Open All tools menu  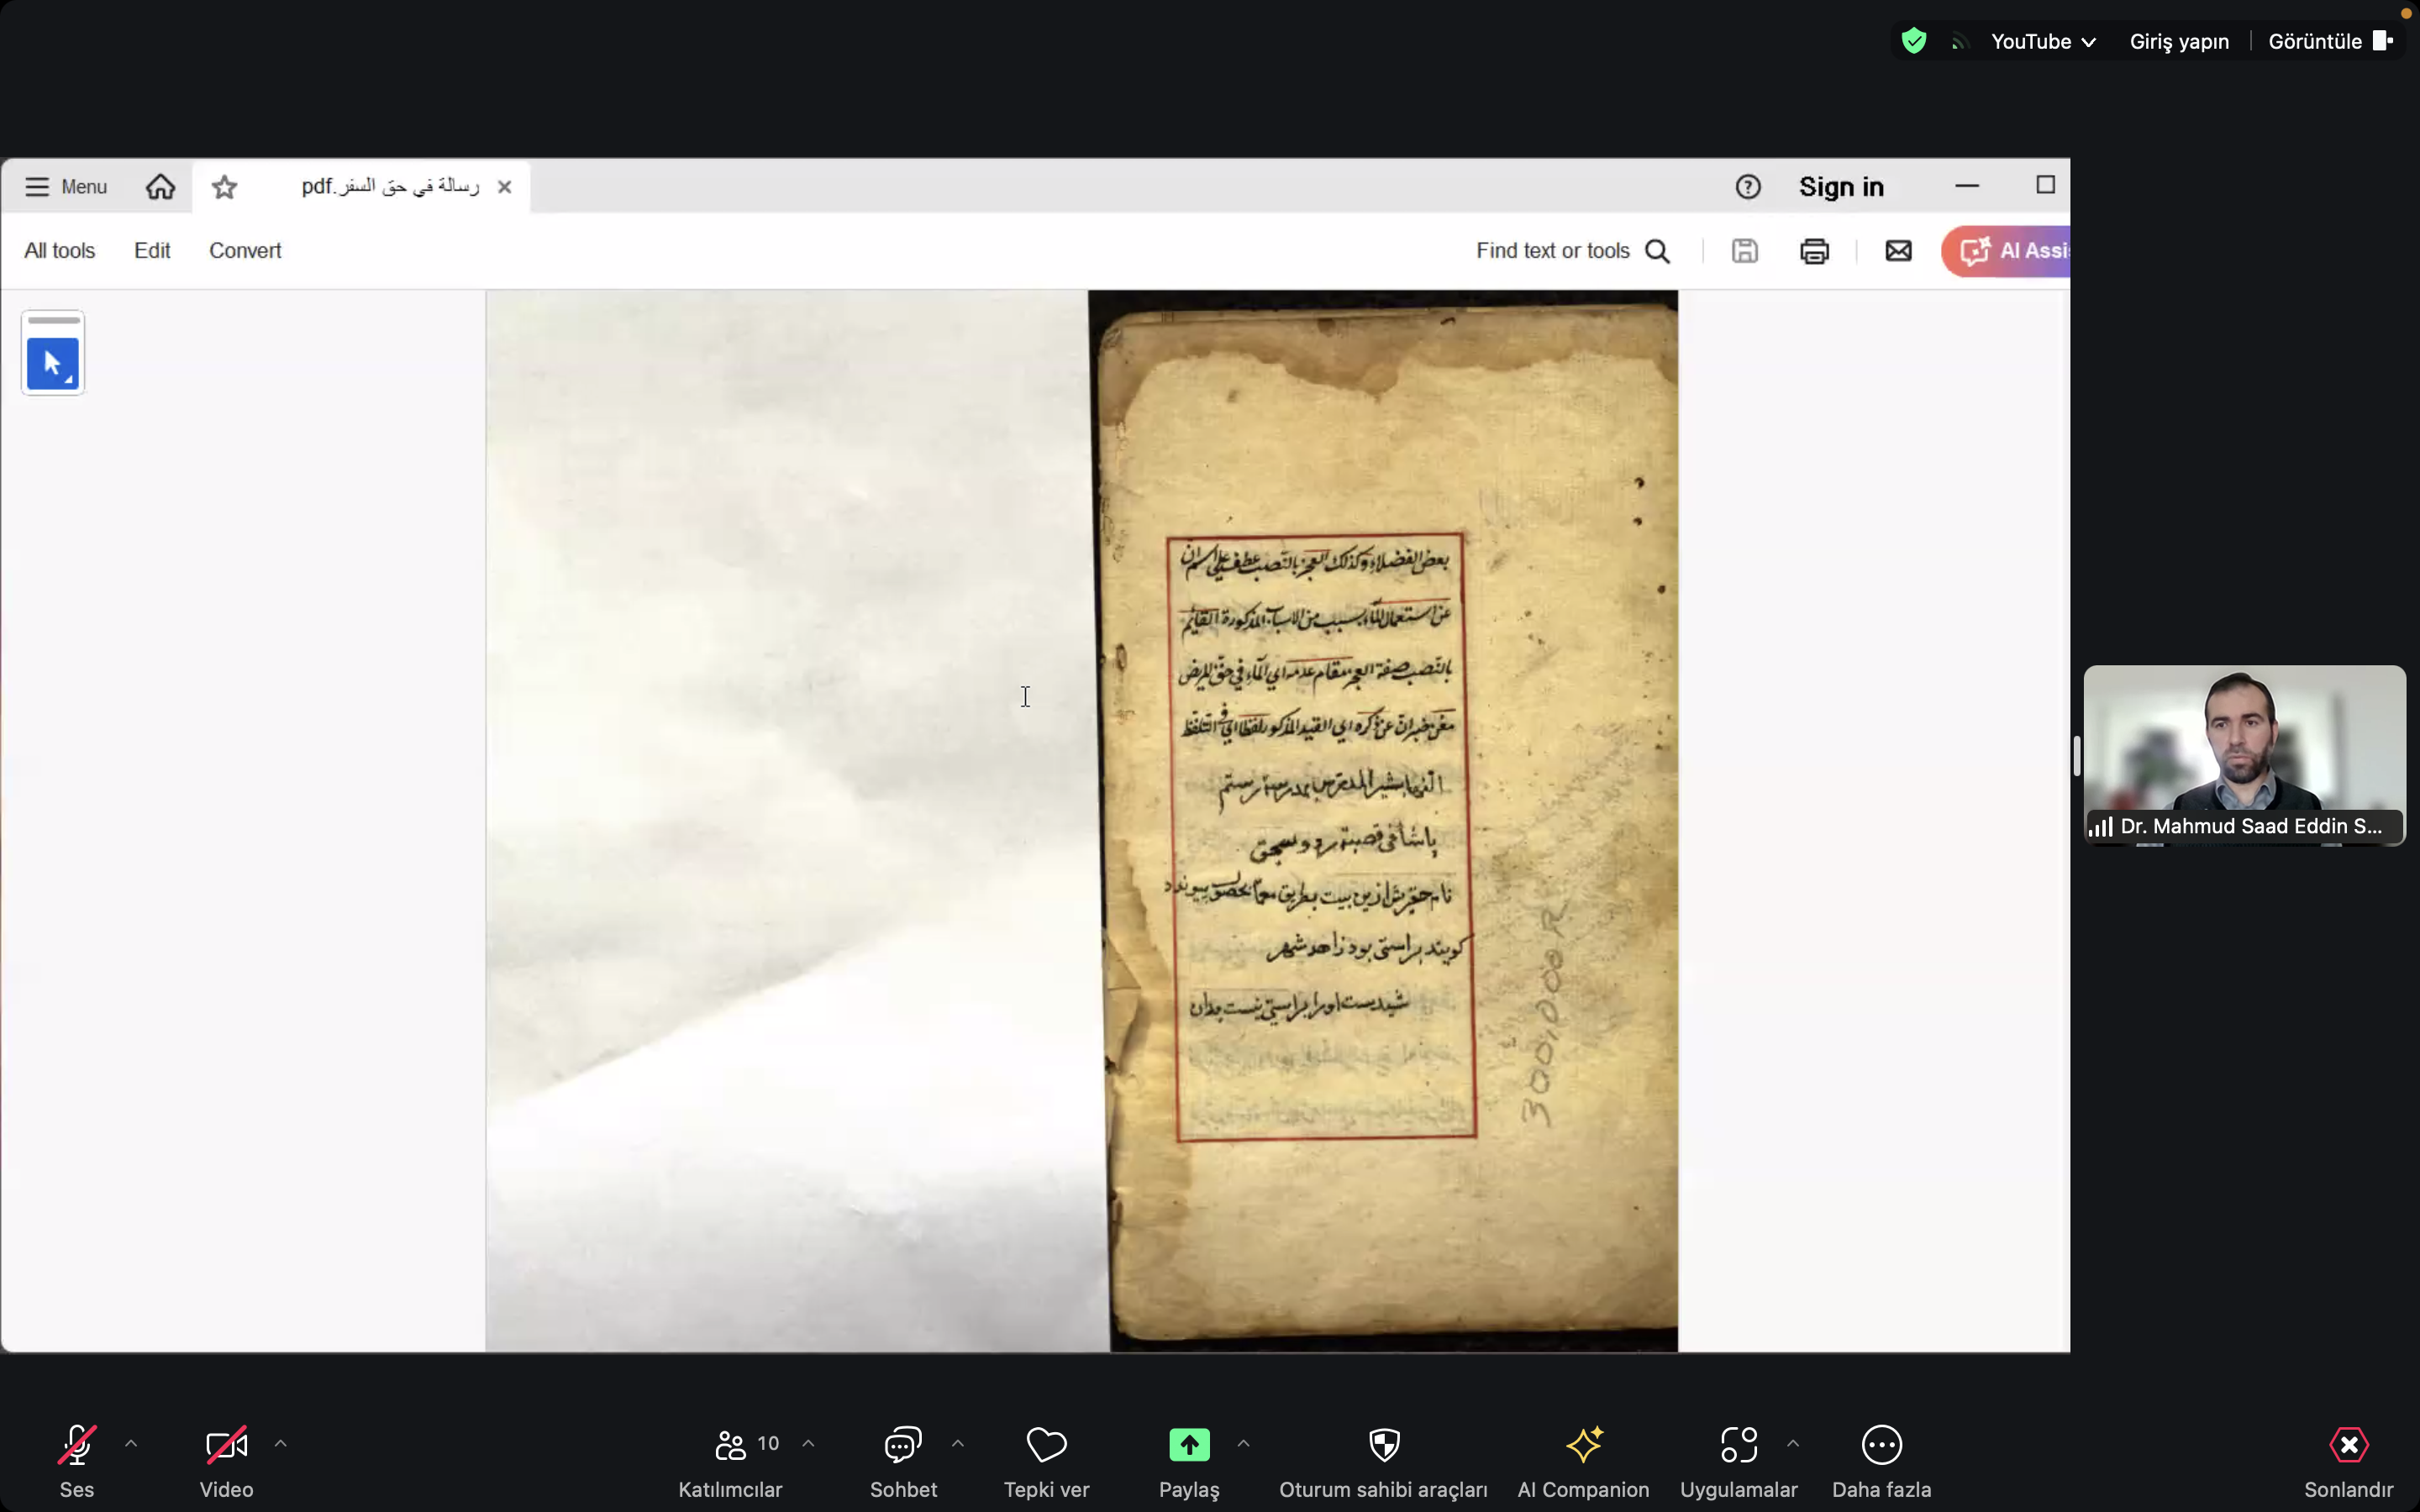tap(60, 251)
